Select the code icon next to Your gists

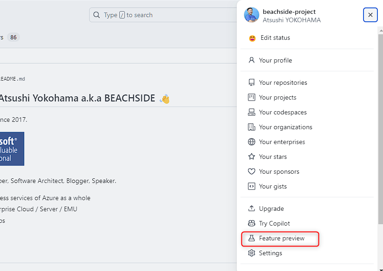coord(251,186)
